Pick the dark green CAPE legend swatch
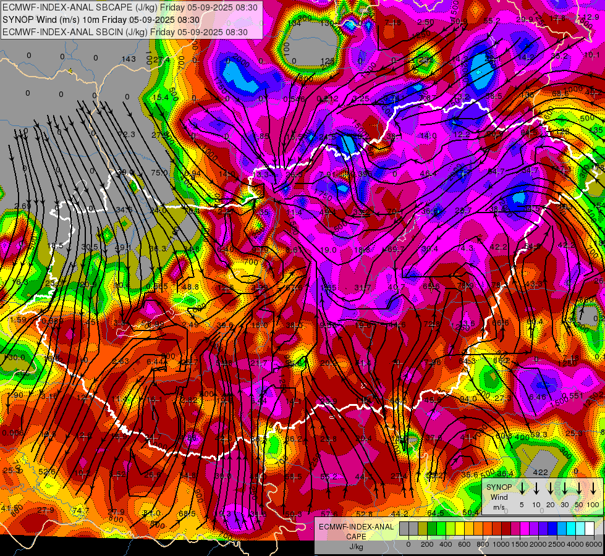Screen dimensions: 605x556 point(432,528)
